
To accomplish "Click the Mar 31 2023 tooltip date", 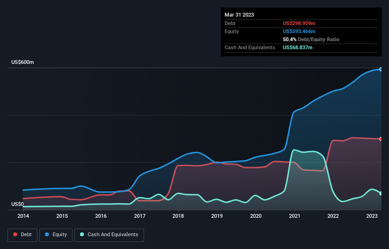I will point(239,15).
